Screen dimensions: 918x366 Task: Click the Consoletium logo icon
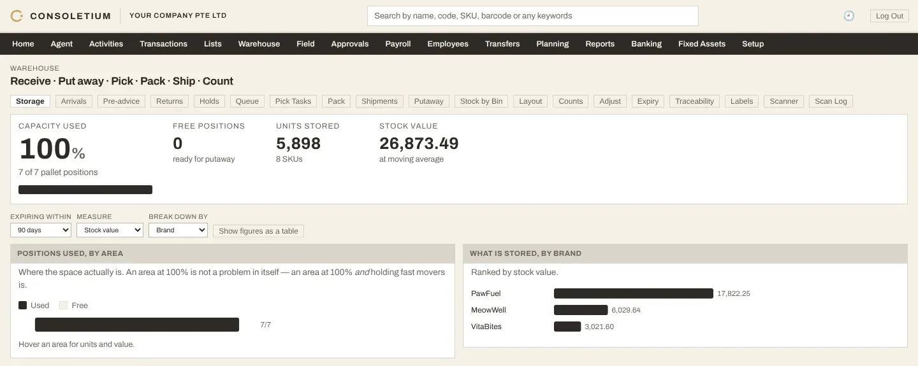click(x=17, y=16)
